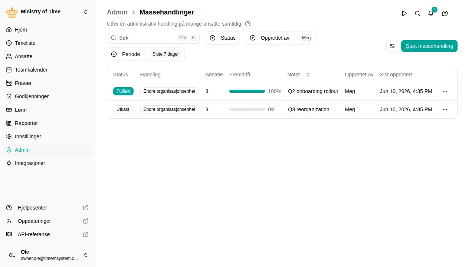Screen dimensions: 475x267
Task: Open notifications bell with badge 4
Action: pyautogui.click(x=431, y=13)
